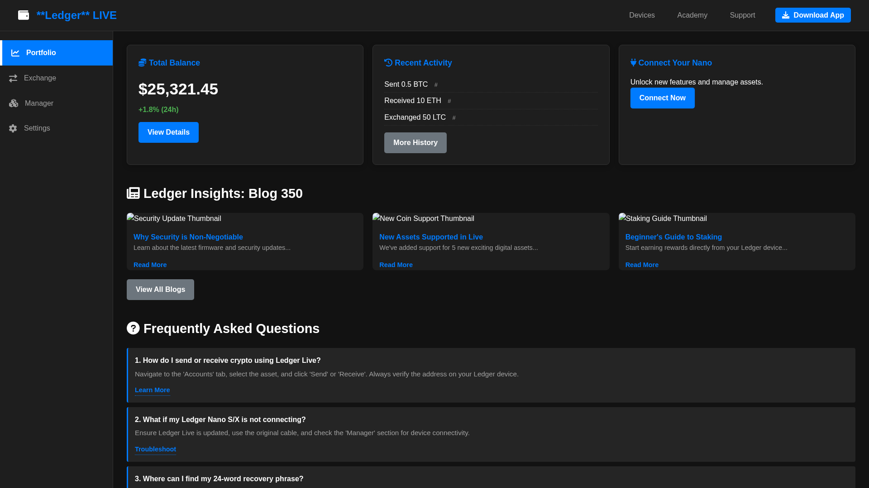Click the hash link after Exchanged 50 LTC
Image resolution: width=869 pixels, height=488 pixels.
[454, 118]
